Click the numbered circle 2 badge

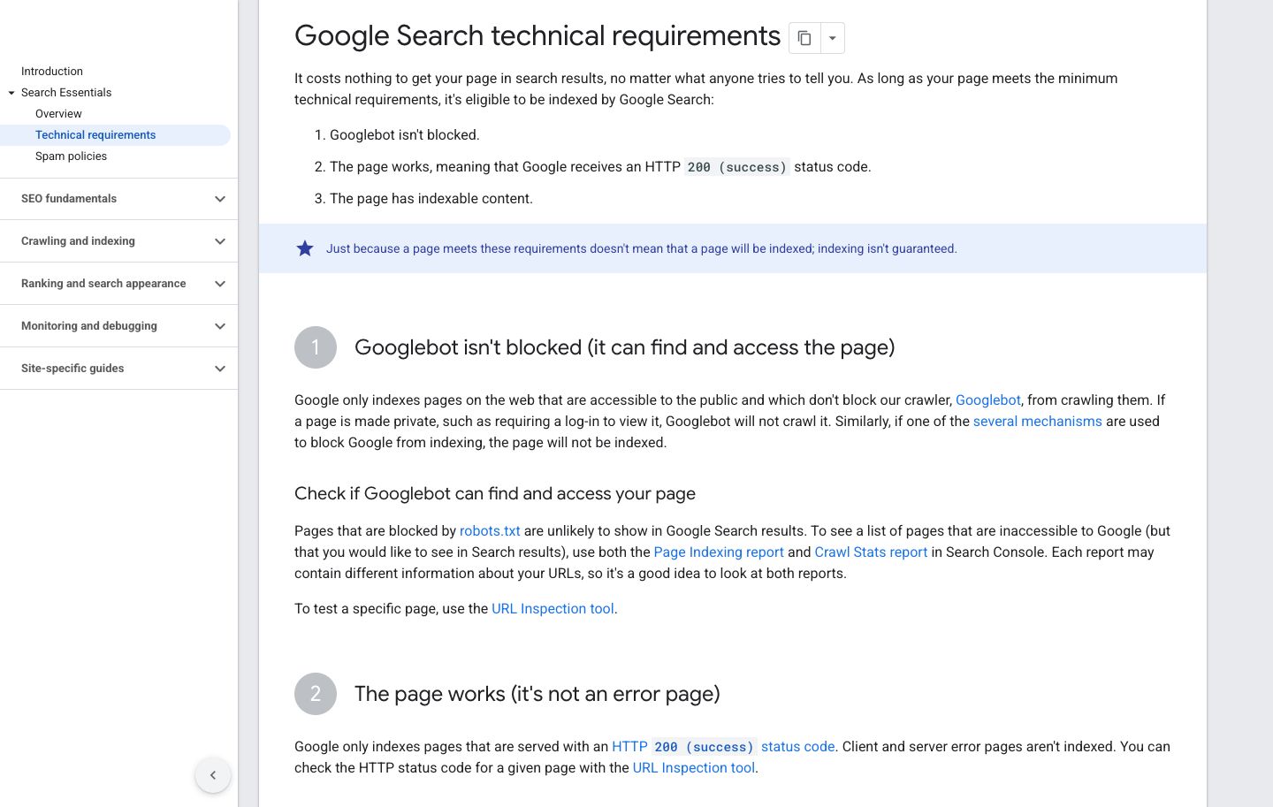(316, 694)
